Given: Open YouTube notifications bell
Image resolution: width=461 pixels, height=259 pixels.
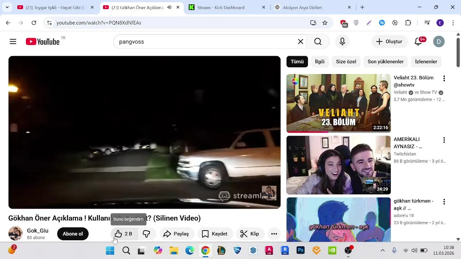Looking at the screenshot, I should point(418,42).
